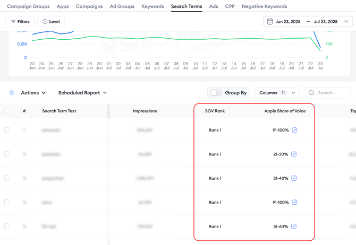Image resolution: width=356 pixels, height=245 pixels.
Task: Click into the Search text field
Action: point(332,93)
